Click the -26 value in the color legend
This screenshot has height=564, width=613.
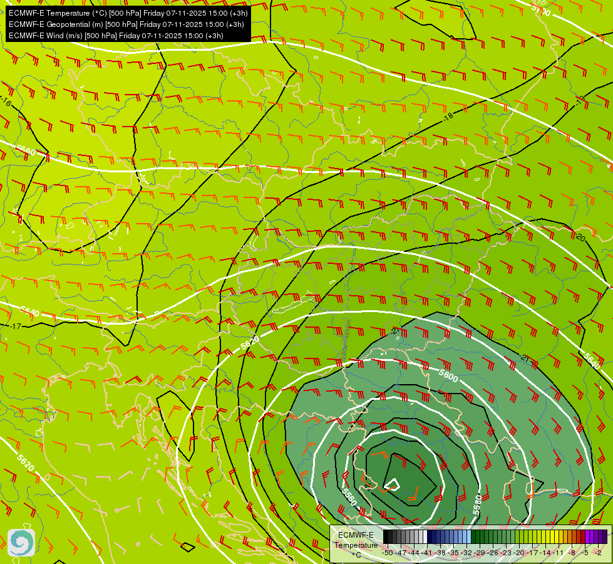(493, 553)
